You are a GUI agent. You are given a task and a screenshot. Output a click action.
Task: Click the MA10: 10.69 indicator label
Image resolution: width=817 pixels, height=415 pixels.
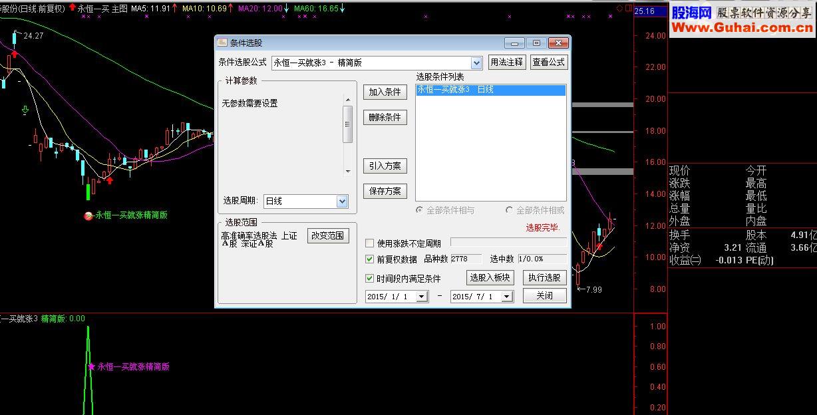click(204, 9)
